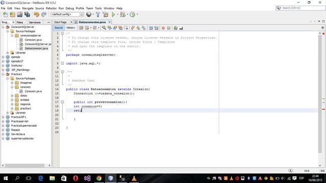326x183 pixels.
Task: Select the supermercadolunes project
Action: tap(22, 138)
